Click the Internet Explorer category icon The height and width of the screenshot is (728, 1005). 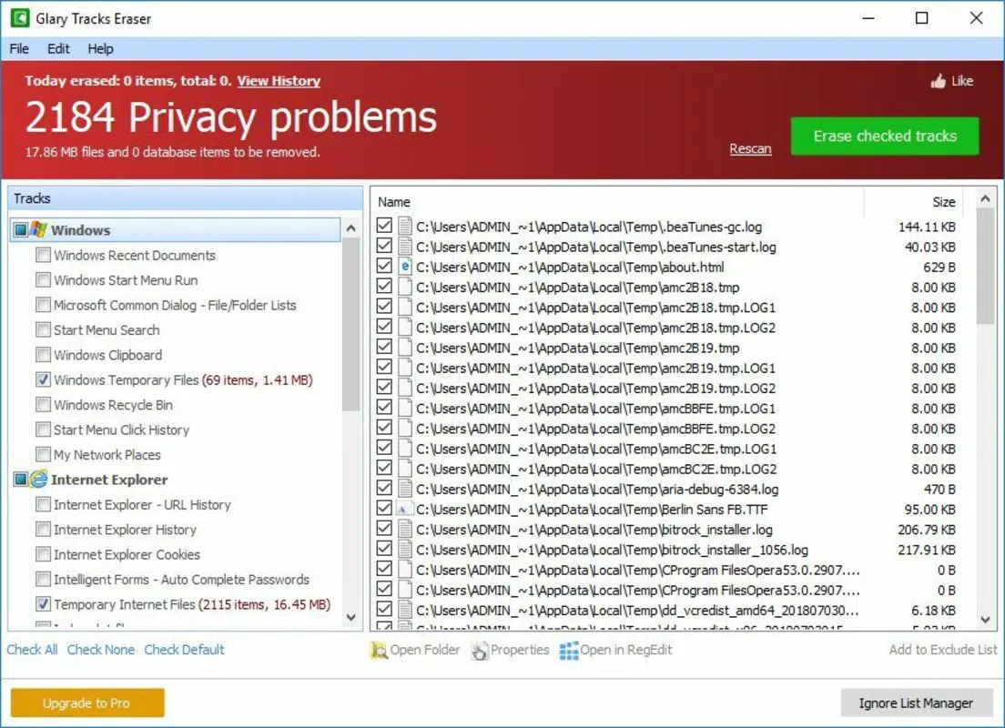pyautogui.click(x=38, y=479)
